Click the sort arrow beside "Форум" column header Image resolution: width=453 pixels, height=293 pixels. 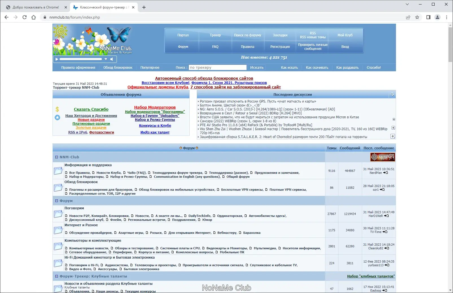(181, 148)
